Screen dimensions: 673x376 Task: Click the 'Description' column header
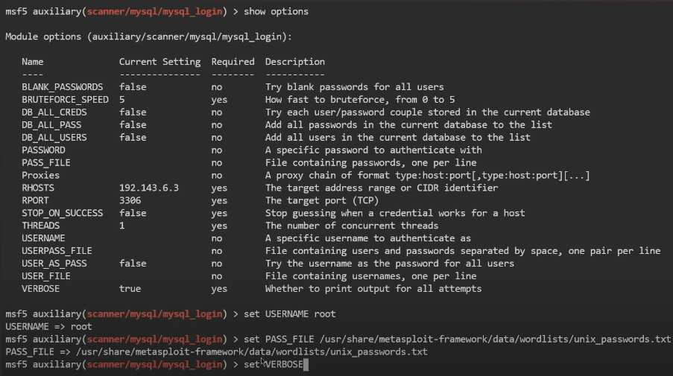(x=295, y=62)
